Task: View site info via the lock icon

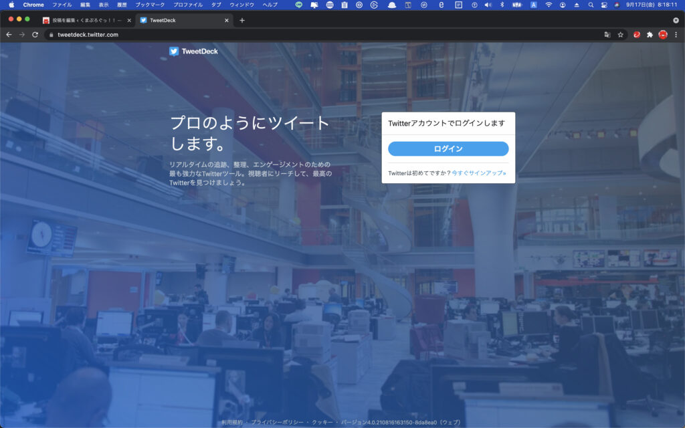Action: (51, 35)
